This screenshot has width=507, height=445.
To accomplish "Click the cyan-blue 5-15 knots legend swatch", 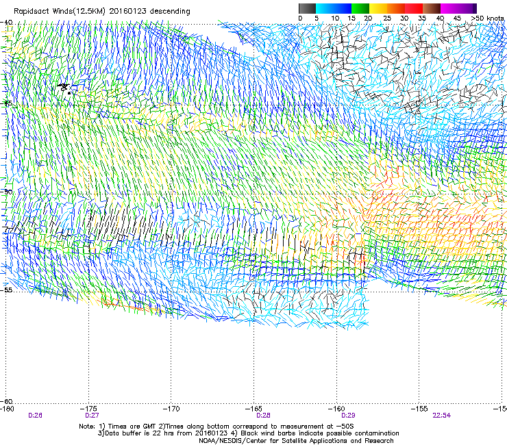I will [334, 8].
